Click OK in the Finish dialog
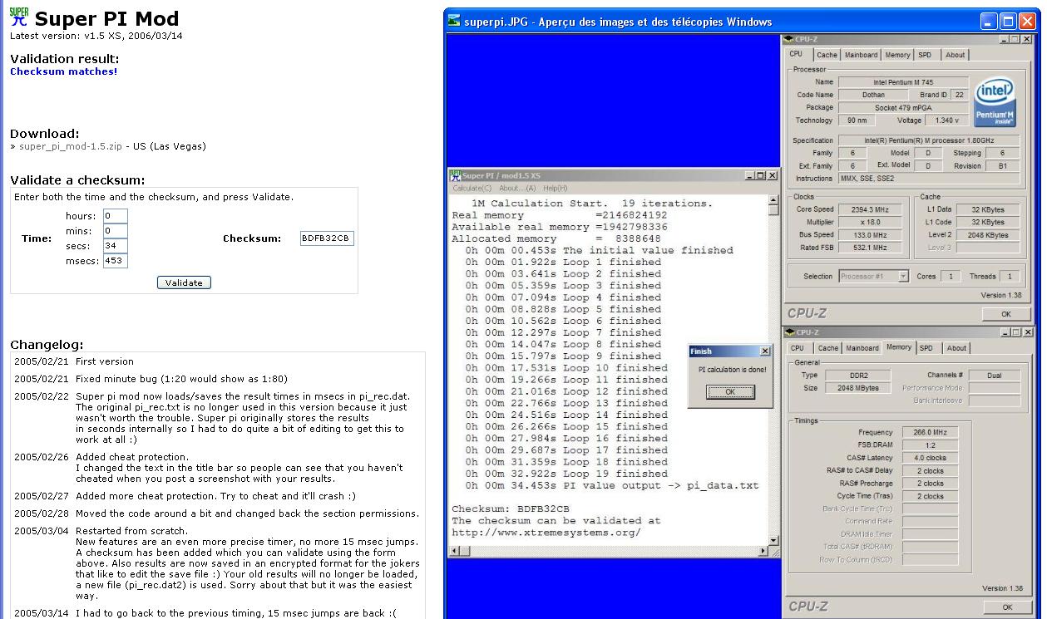Viewport: 1047px width, 619px height. (x=729, y=392)
